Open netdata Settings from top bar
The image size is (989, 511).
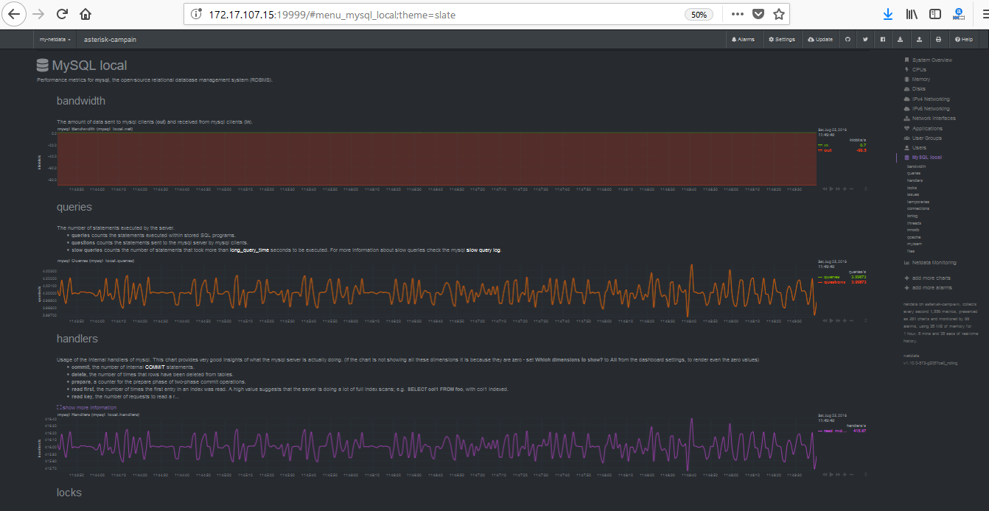(781, 40)
